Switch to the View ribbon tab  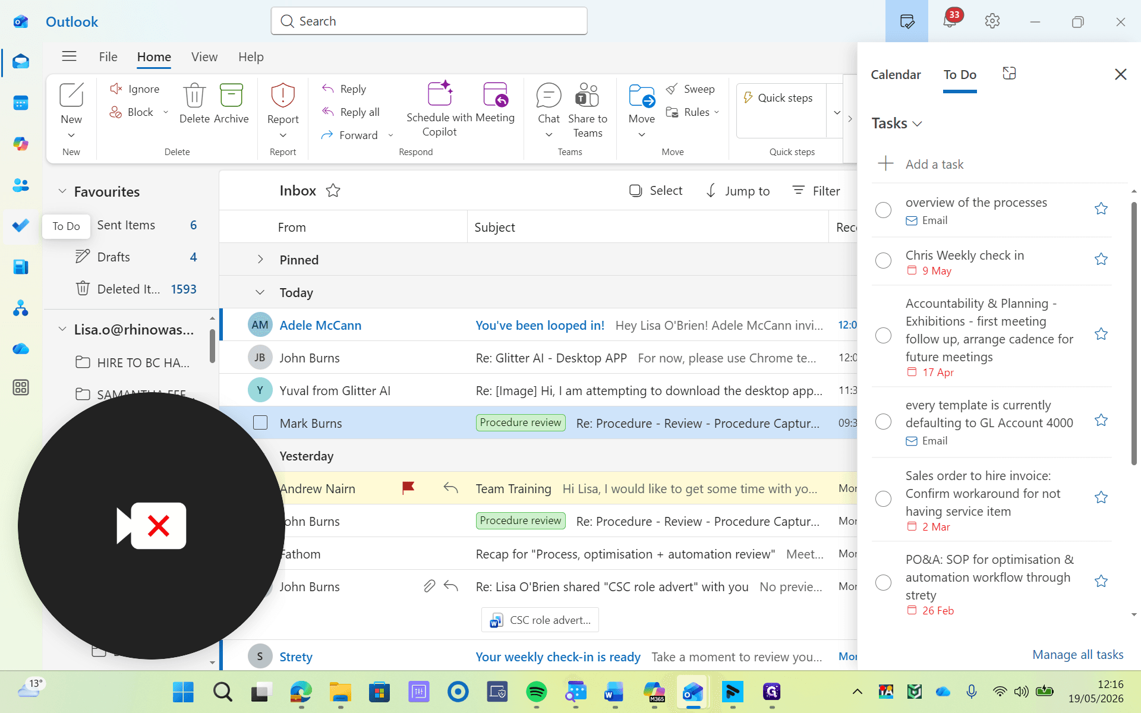click(204, 57)
